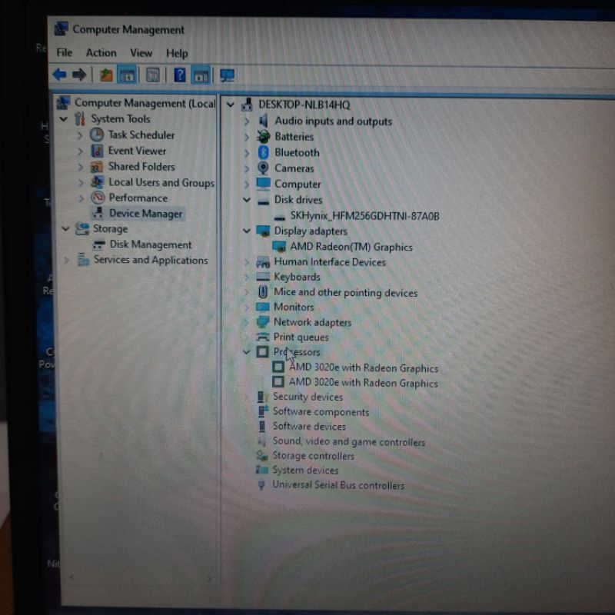The image size is (615, 615).
Task: Open the View menu
Action: click(141, 52)
